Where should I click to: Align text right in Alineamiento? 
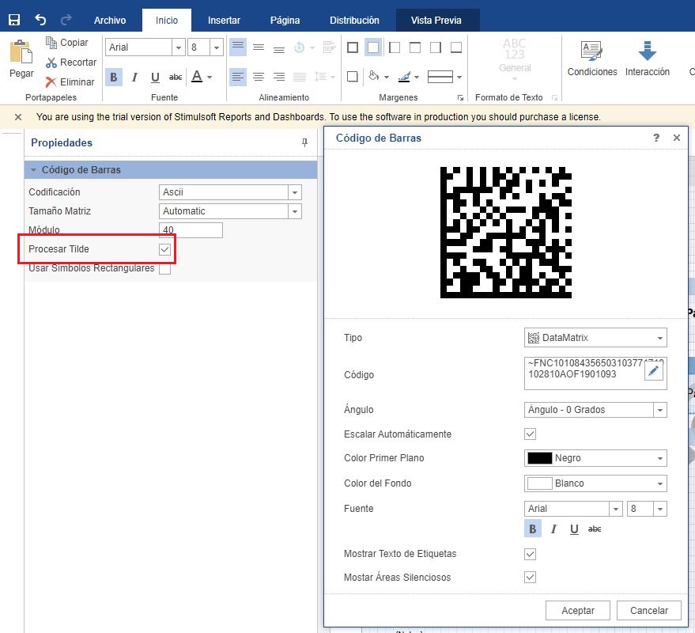coord(279,78)
